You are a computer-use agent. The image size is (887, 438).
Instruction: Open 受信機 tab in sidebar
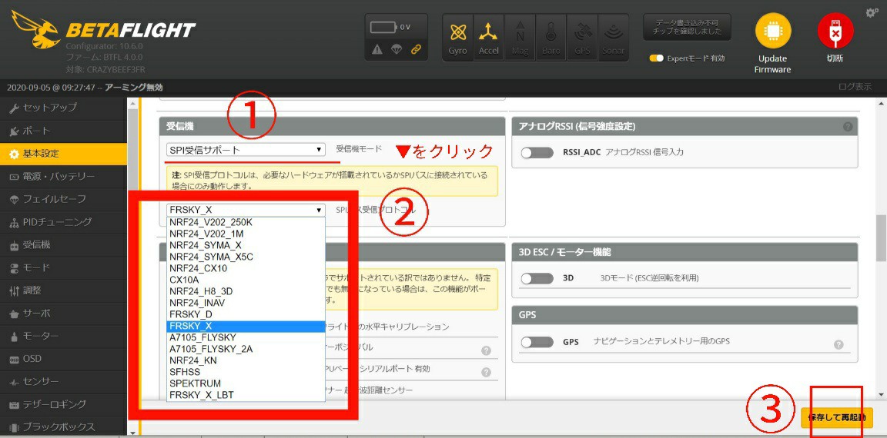point(63,245)
